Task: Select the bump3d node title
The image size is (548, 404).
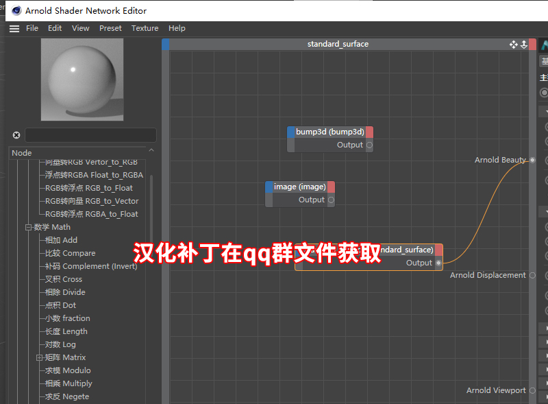Action: tap(330, 132)
